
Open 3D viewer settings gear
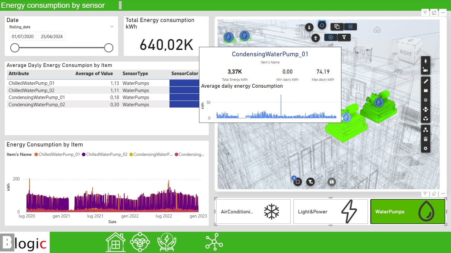pyautogui.click(x=425, y=148)
